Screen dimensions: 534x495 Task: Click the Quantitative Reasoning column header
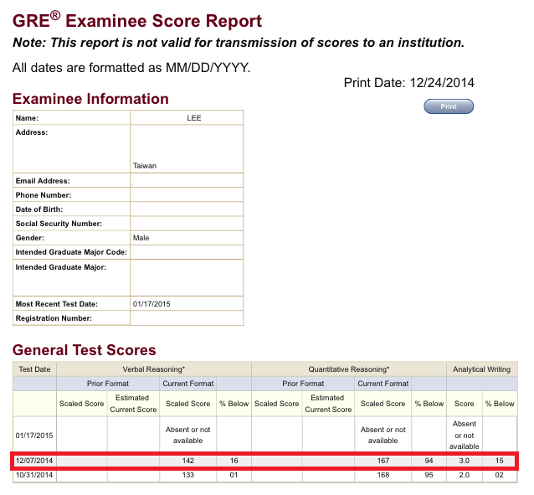[x=349, y=369]
